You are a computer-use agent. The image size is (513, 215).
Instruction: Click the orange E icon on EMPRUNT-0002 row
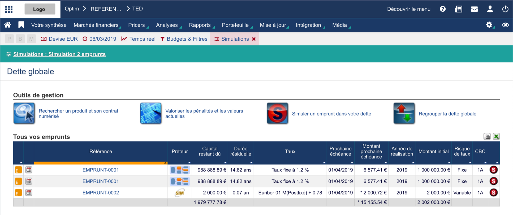(18, 193)
